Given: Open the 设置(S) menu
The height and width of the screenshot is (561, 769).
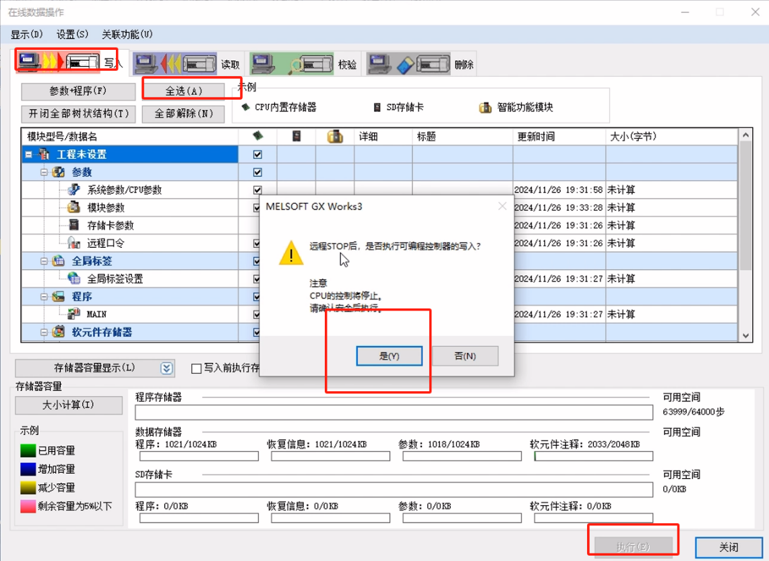Looking at the screenshot, I should (x=71, y=34).
